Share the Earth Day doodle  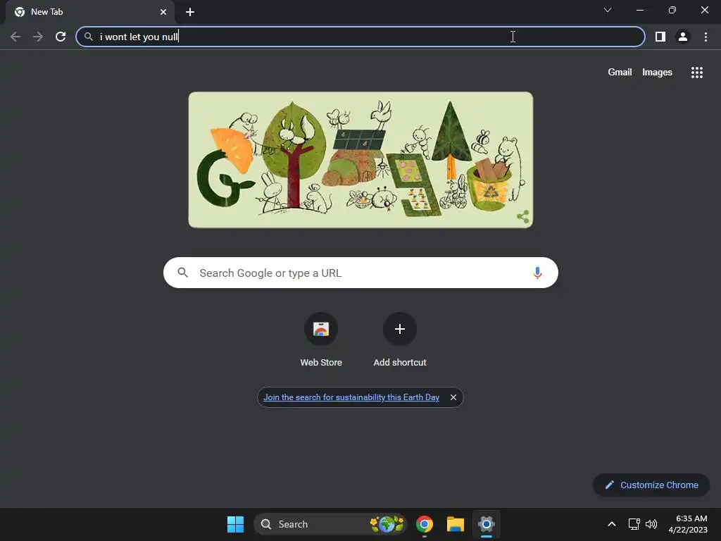pyautogui.click(x=523, y=217)
